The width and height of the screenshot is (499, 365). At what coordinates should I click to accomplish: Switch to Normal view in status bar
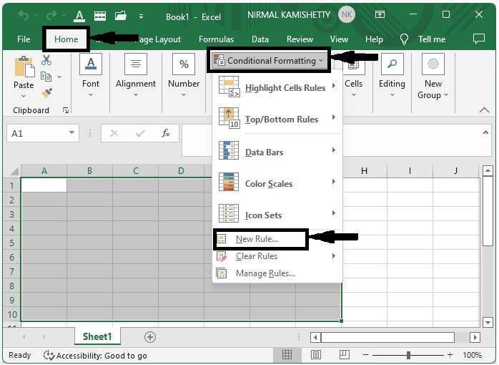point(287,354)
